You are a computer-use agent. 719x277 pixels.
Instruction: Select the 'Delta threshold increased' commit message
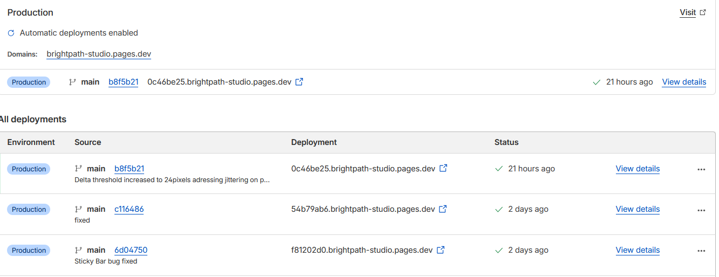tap(172, 180)
